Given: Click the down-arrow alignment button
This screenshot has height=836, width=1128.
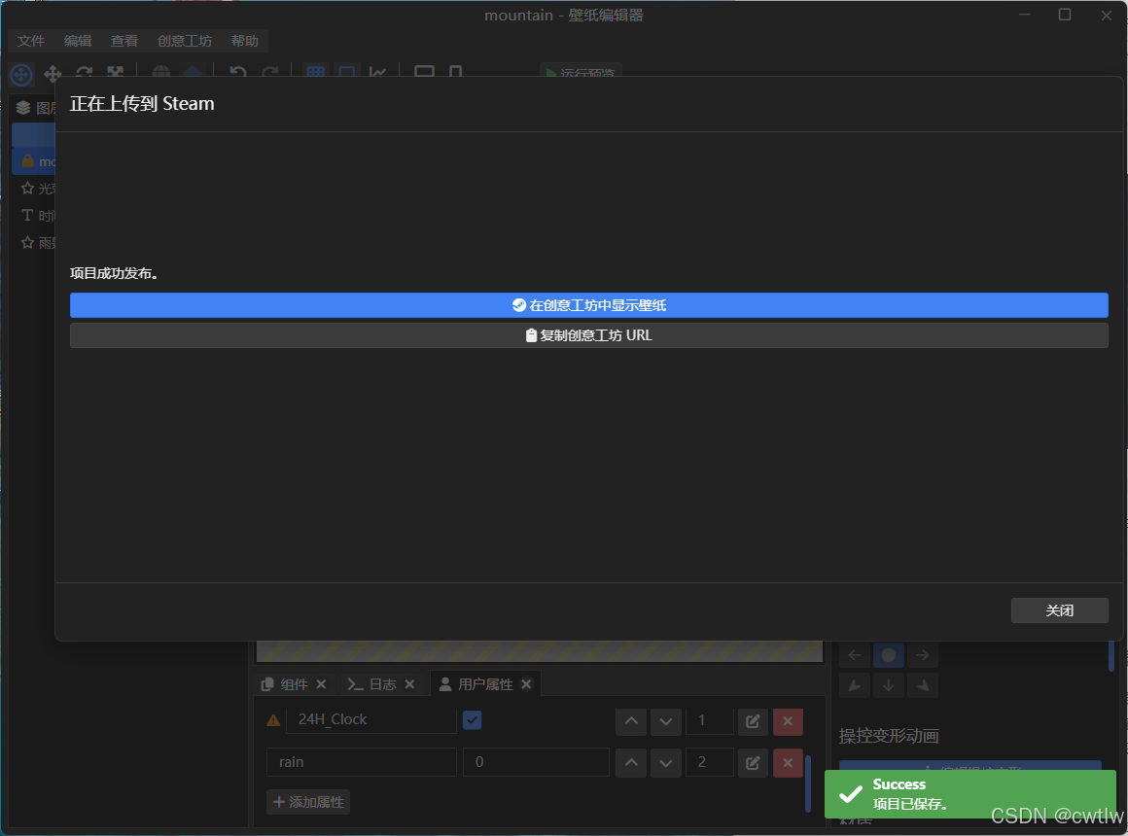Looking at the screenshot, I should pyautogui.click(x=889, y=685).
